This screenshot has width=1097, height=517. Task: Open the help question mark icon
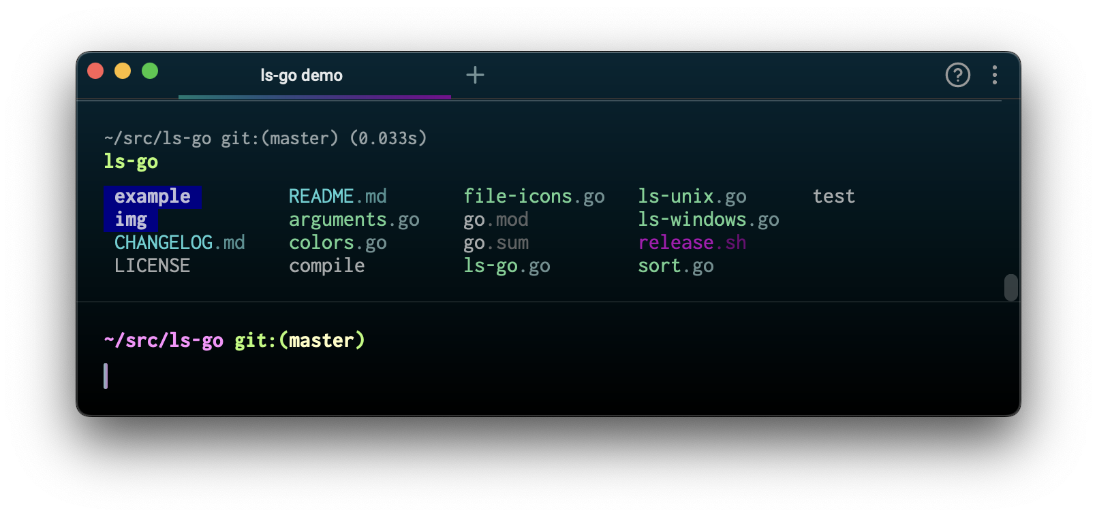point(957,75)
